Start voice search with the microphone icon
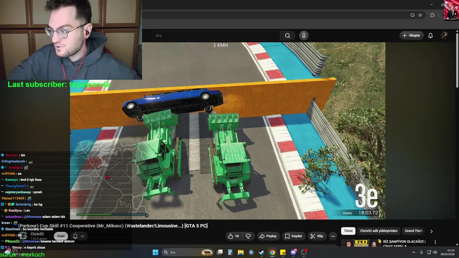459x258 pixels. click(x=304, y=35)
